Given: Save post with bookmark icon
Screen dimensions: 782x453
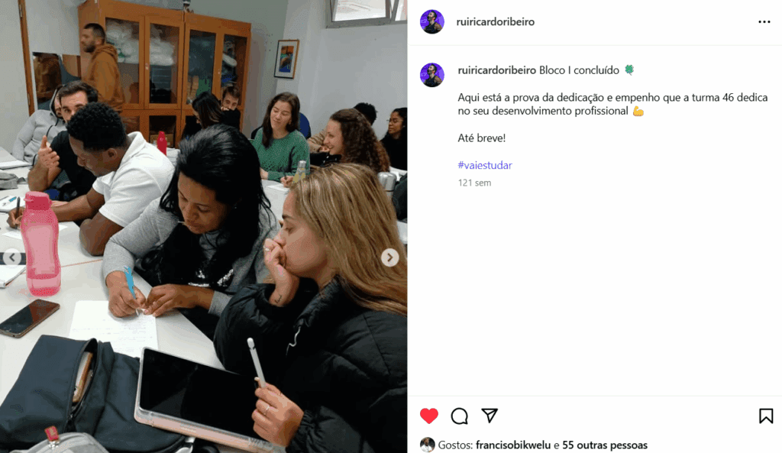Looking at the screenshot, I should coord(766,416).
